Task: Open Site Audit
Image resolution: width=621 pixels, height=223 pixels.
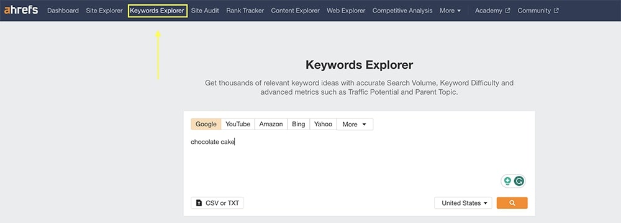Action: (205, 11)
